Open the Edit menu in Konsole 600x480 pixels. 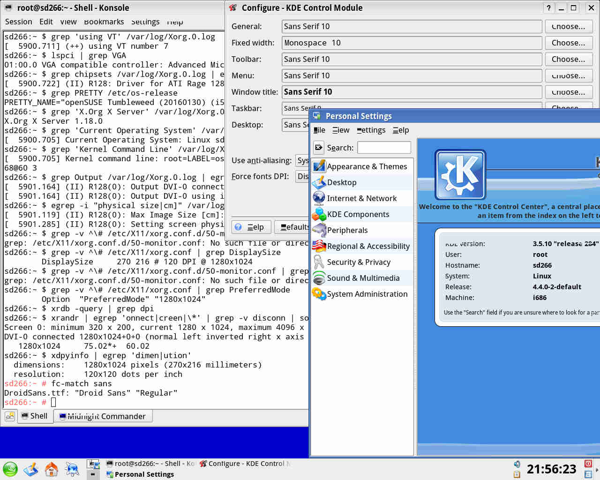pyautogui.click(x=46, y=22)
